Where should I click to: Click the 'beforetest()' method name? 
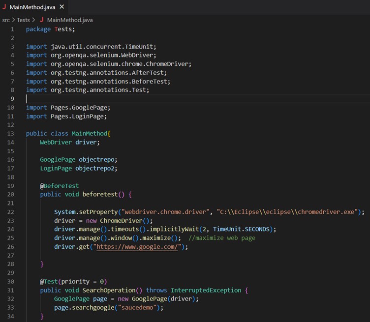pos(103,195)
